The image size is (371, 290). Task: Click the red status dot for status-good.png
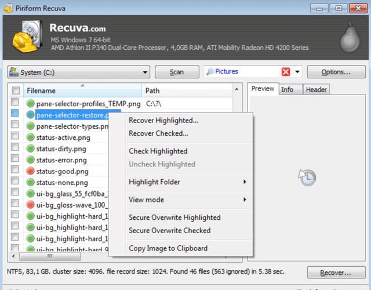tap(30, 171)
